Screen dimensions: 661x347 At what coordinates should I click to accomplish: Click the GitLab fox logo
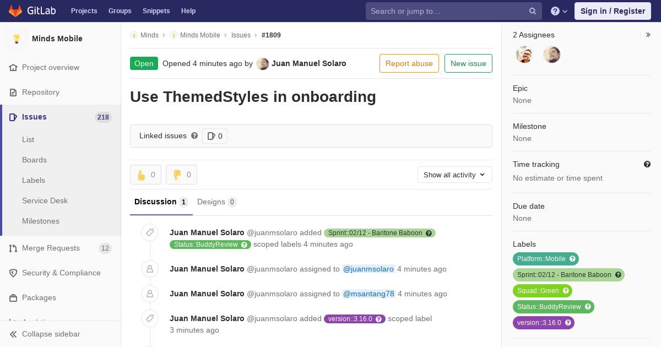pos(15,10)
